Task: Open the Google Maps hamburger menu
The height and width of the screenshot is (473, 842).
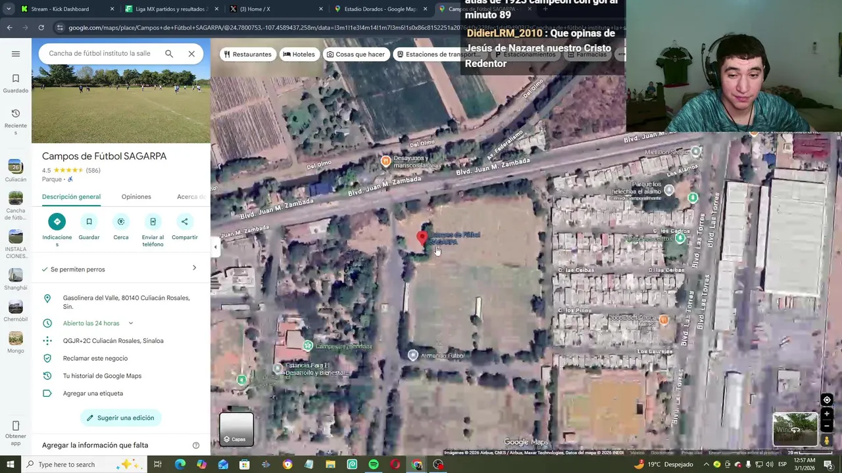Action: (x=16, y=54)
